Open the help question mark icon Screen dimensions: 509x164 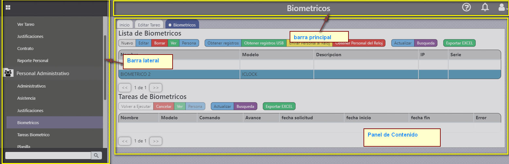(x=466, y=8)
